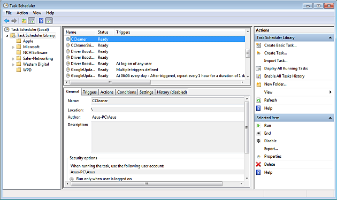Select the General tab
Viewport: 337px width, 200px height.
(72, 92)
